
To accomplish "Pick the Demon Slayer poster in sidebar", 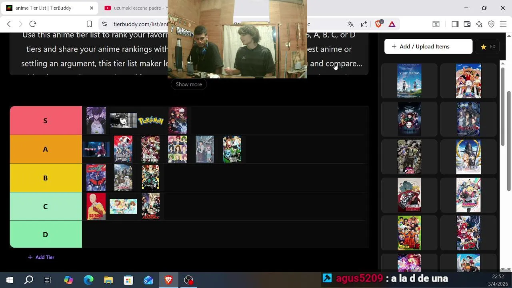I will click(x=409, y=119).
